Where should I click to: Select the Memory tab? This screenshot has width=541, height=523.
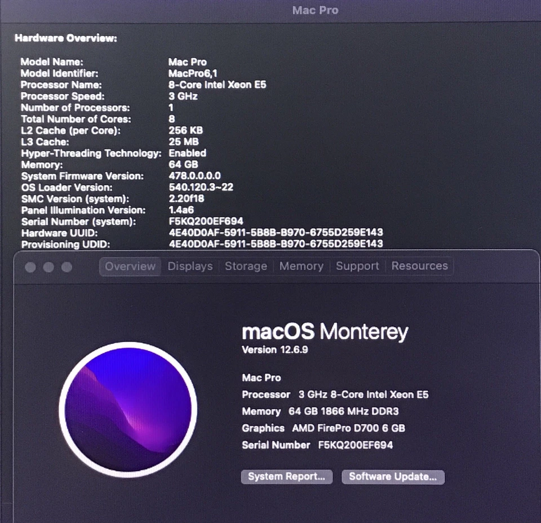pos(301,266)
